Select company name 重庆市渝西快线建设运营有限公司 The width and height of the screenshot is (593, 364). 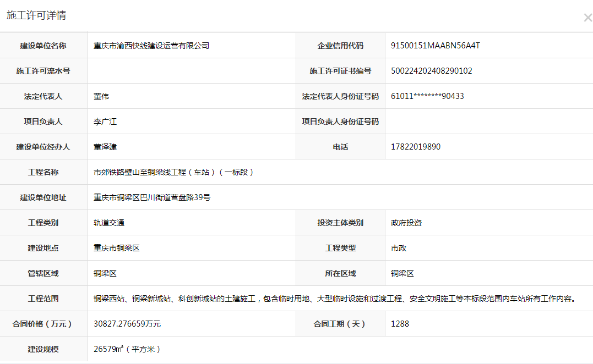(x=151, y=46)
